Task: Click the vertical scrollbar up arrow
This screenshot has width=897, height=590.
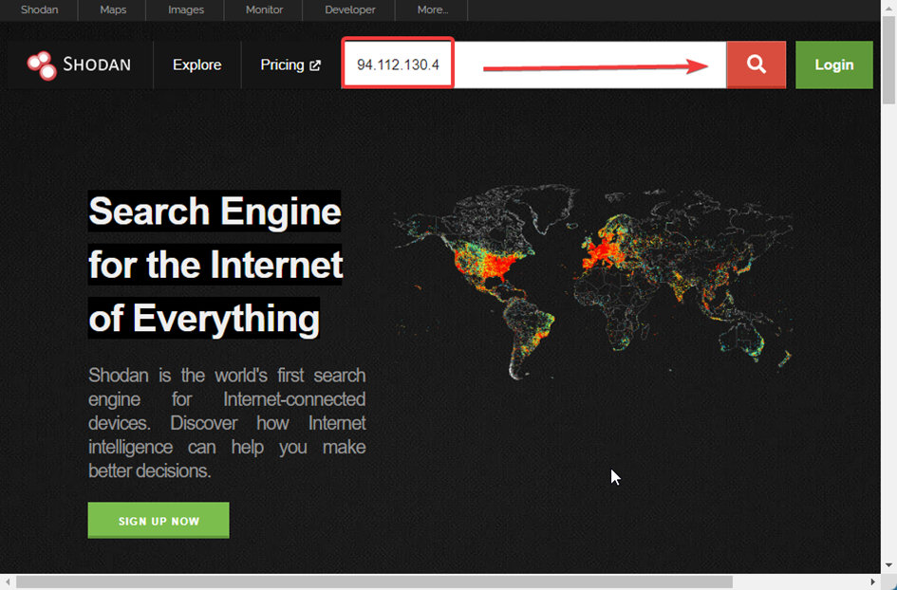Action: tap(888, 8)
